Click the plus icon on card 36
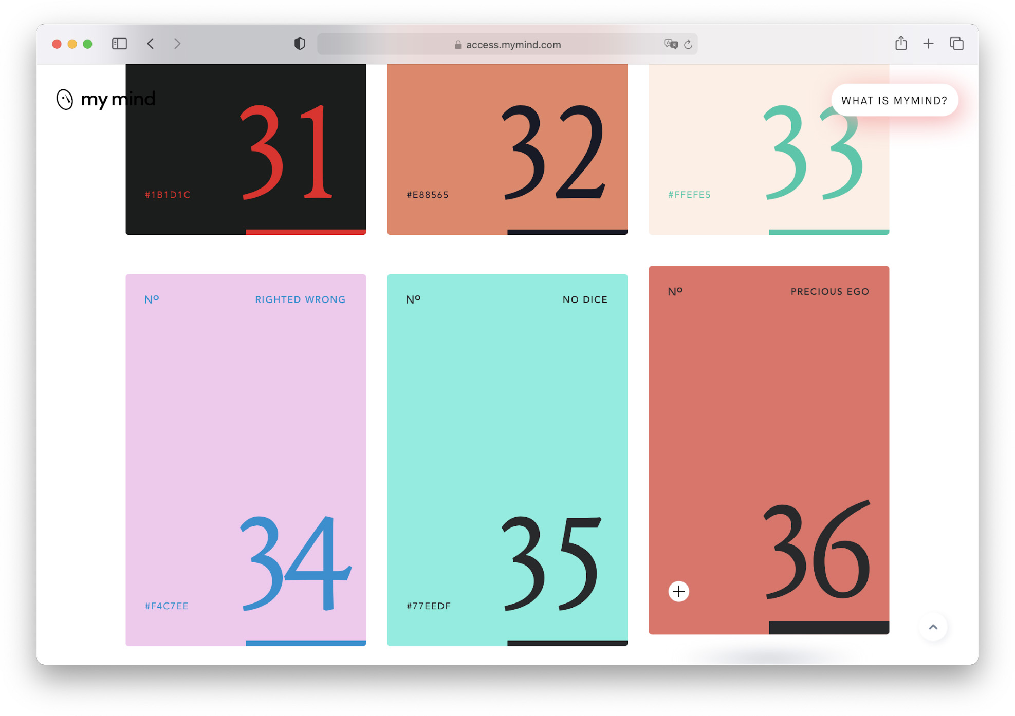 point(678,591)
